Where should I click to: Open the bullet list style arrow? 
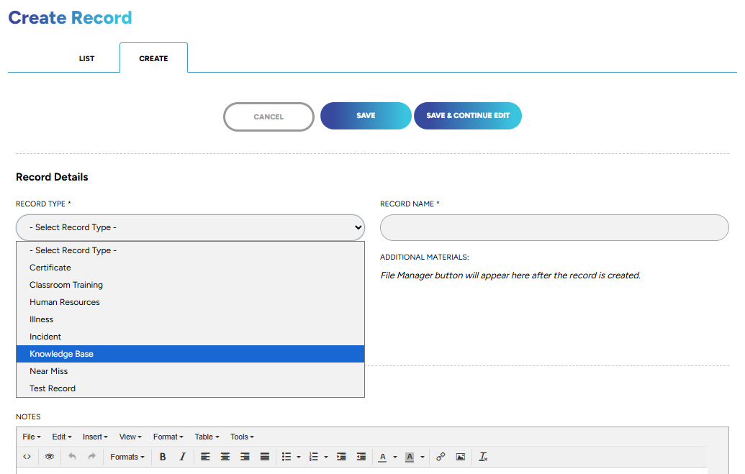pyautogui.click(x=299, y=457)
